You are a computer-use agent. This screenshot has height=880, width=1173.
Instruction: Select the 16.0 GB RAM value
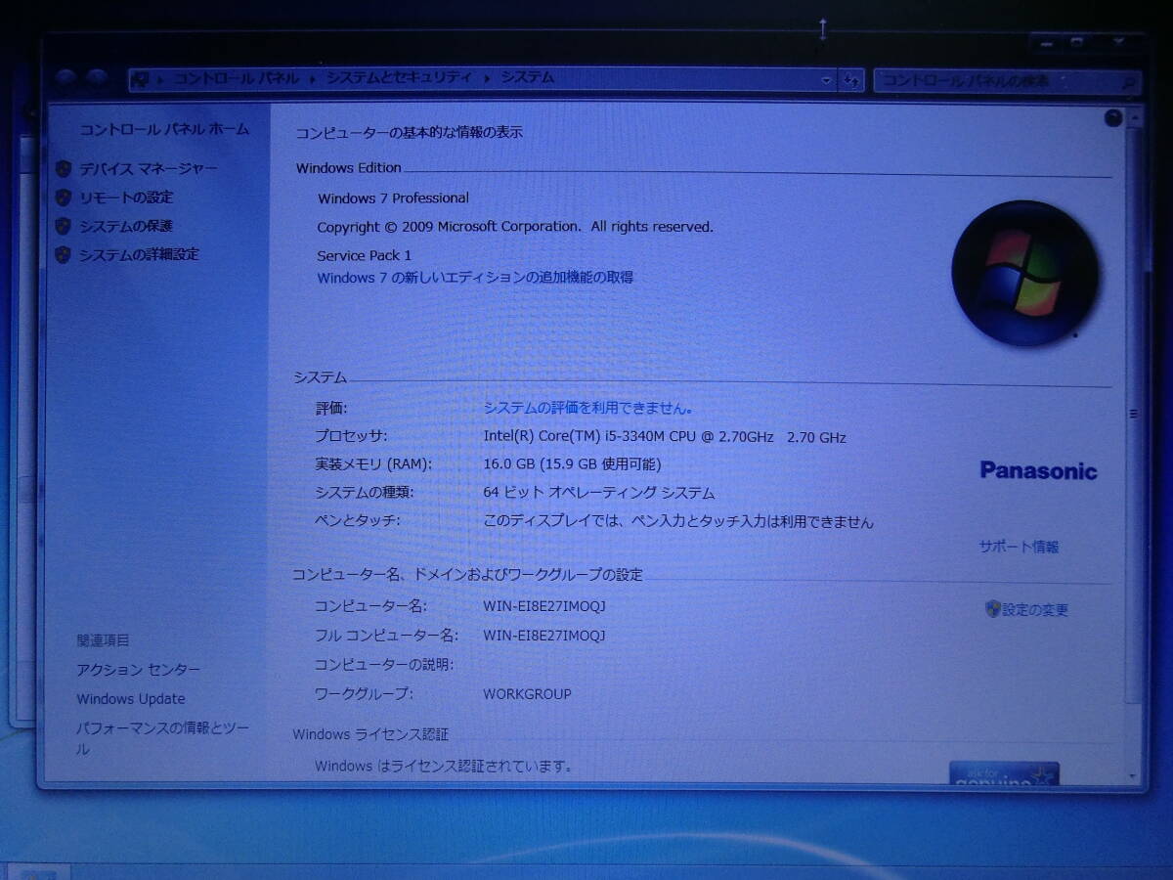click(572, 464)
